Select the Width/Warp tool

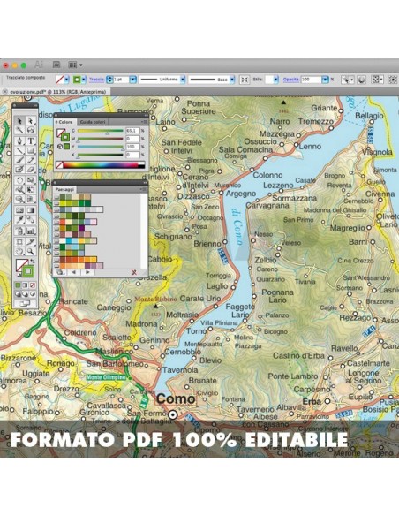click(19, 190)
